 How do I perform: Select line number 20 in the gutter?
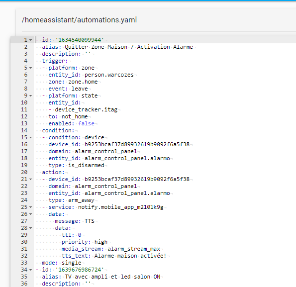24,172
